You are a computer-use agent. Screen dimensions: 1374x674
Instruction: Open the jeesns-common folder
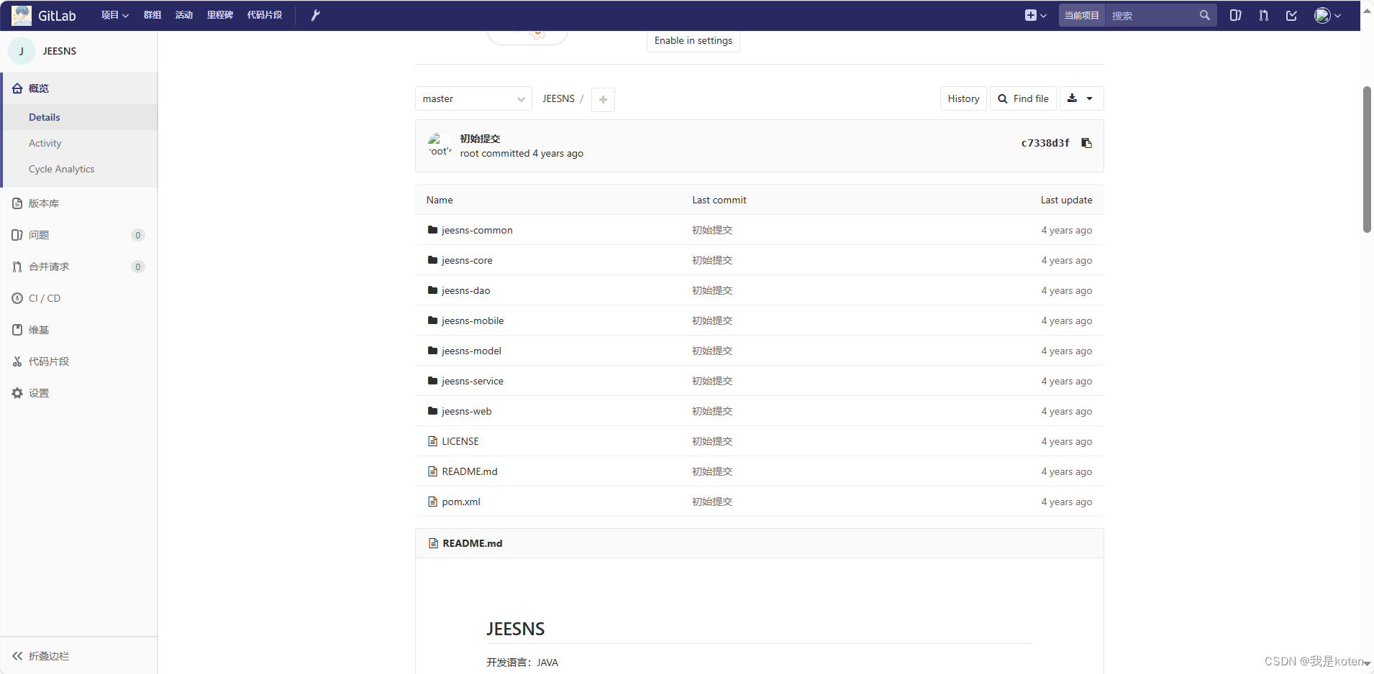coord(477,230)
